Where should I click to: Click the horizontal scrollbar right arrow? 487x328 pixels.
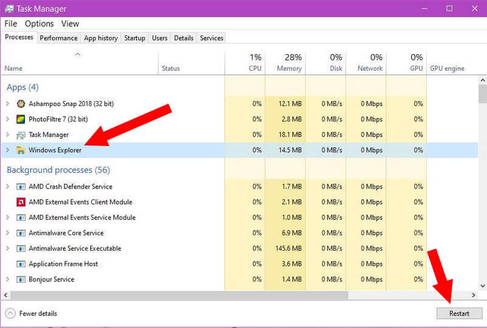(x=474, y=295)
